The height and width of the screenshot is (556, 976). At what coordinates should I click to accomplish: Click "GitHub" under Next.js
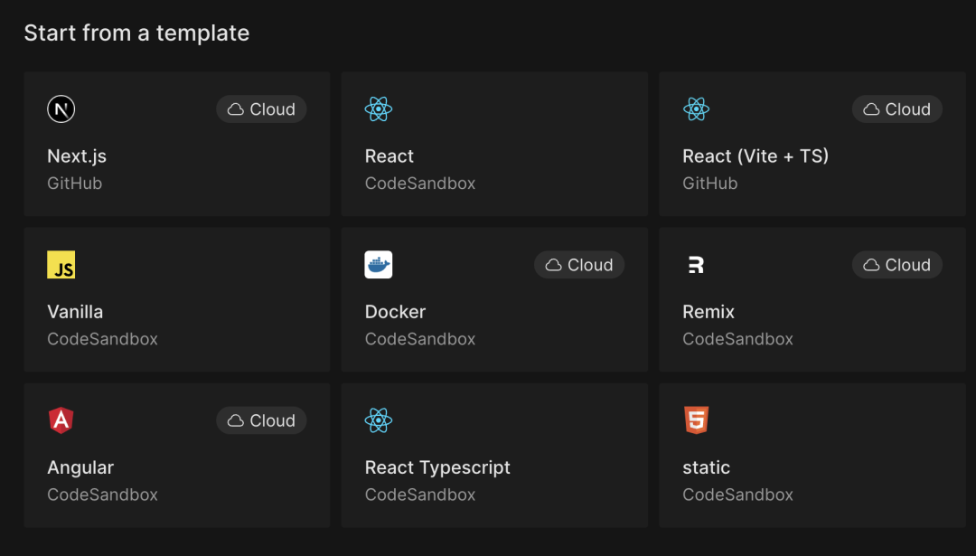pyautogui.click(x=75, y=183)
